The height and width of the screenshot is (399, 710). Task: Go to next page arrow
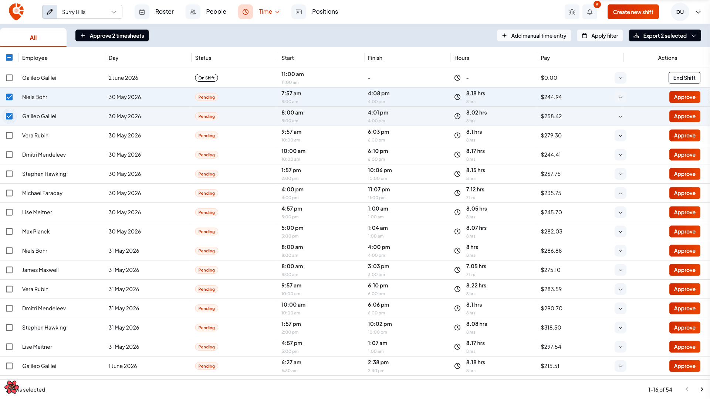pyautogui.click(x=701, y=389)
